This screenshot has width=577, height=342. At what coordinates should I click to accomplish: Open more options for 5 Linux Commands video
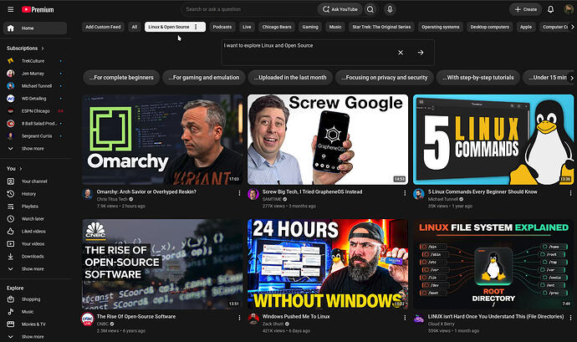pos(570,193)
